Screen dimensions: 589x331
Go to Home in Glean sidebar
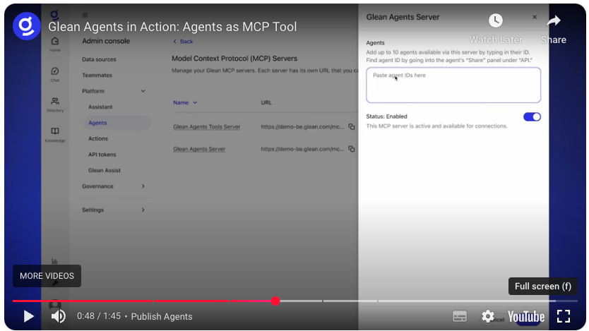click(55, 44)
